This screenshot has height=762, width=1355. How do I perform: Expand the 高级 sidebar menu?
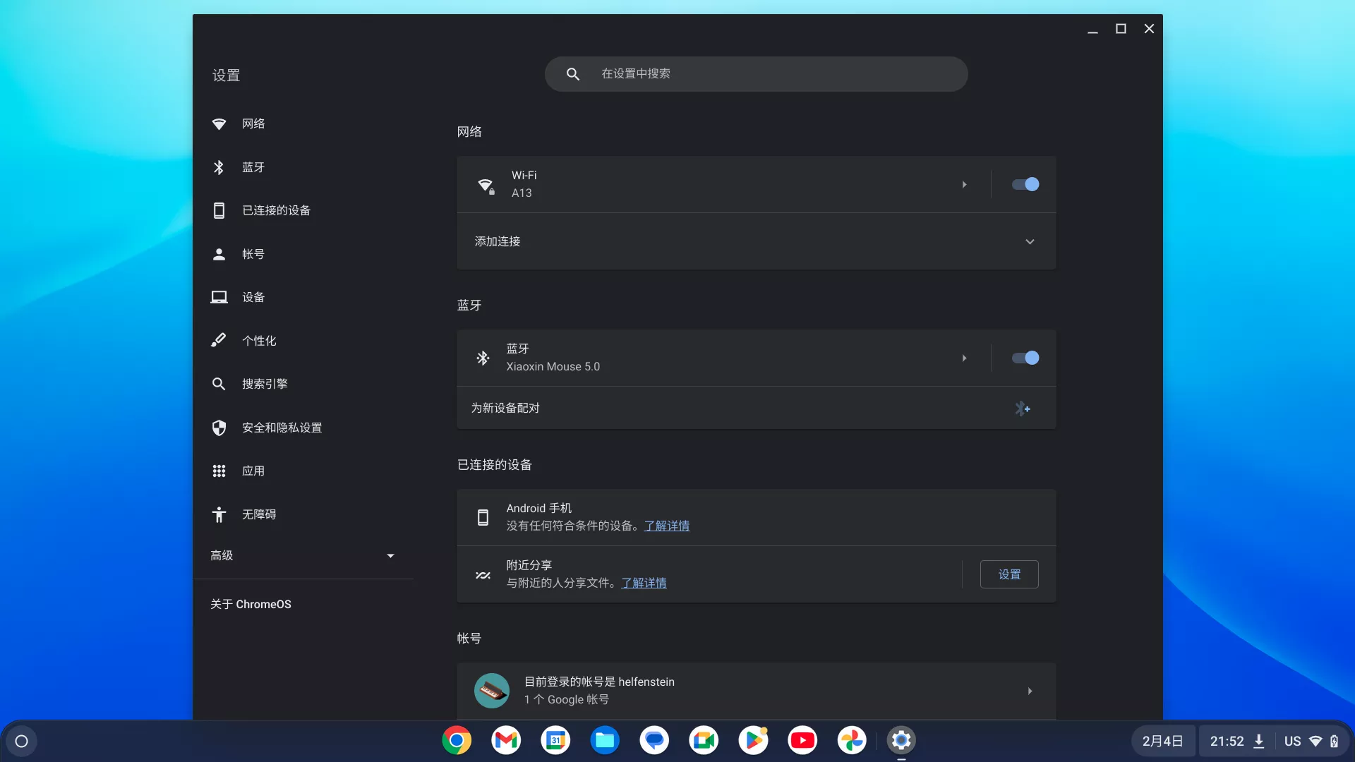coord(390,555)
